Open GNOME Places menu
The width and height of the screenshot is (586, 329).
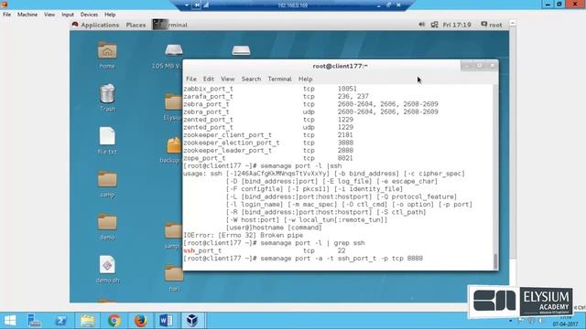pyautogui.click(x=136, y=25)
